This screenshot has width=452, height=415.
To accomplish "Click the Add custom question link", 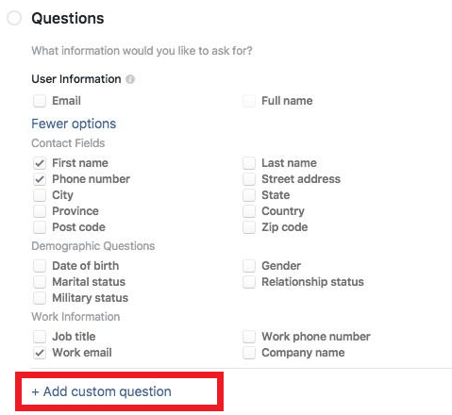I will pyautogui.click(x=102, y=391).
